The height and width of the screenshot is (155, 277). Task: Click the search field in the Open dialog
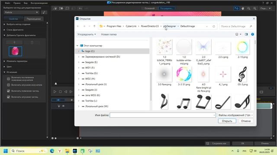237,26
